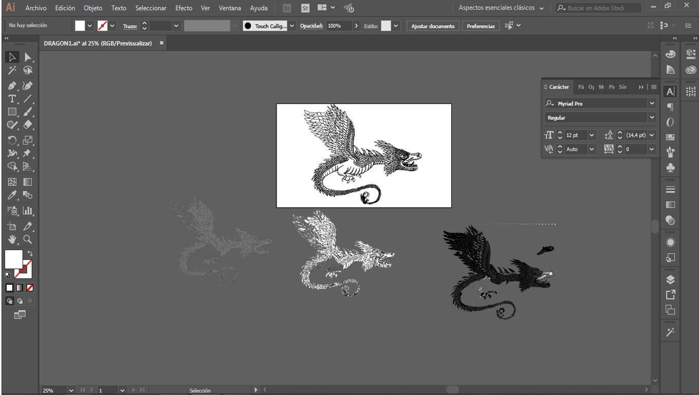Set fill to None in toolbox

click(x=30, y=287)
